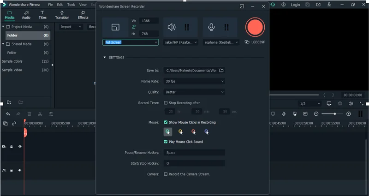Switch to the Effects tab
This screenshot has height=196, width=369.
point(83,15)
